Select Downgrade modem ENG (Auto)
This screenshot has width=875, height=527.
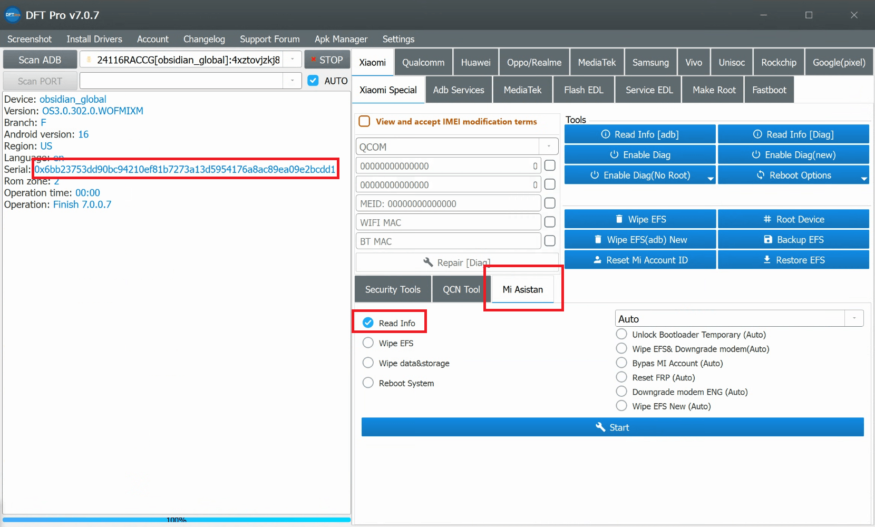point(621,391)
